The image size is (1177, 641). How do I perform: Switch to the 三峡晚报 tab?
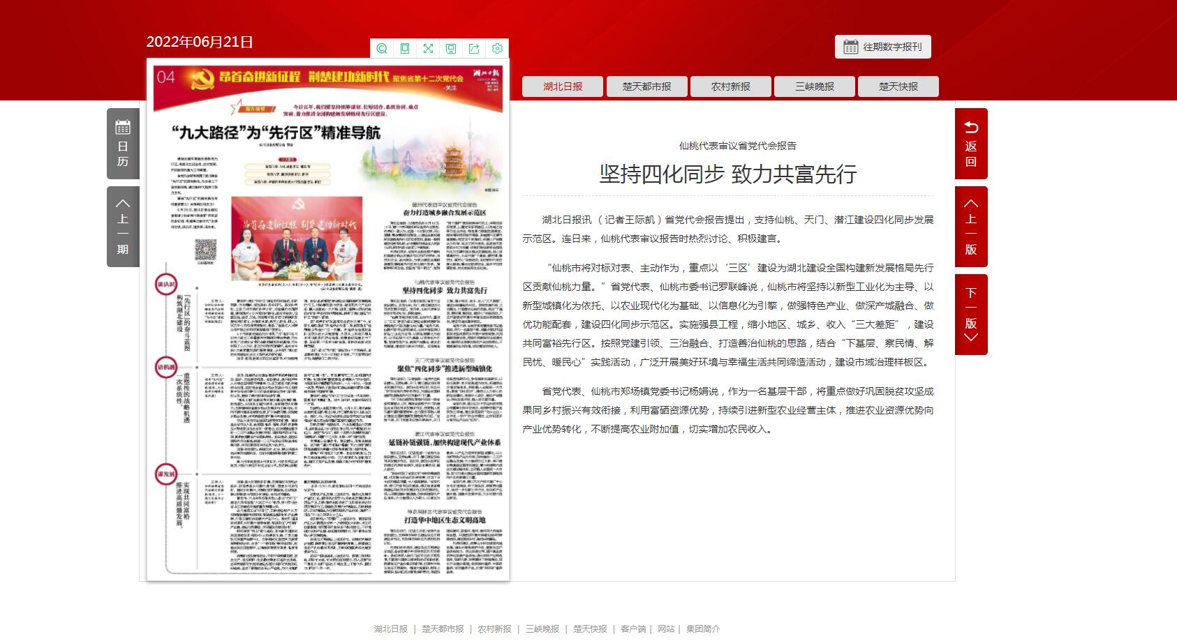pyautogui.click(x=815, y=86)
